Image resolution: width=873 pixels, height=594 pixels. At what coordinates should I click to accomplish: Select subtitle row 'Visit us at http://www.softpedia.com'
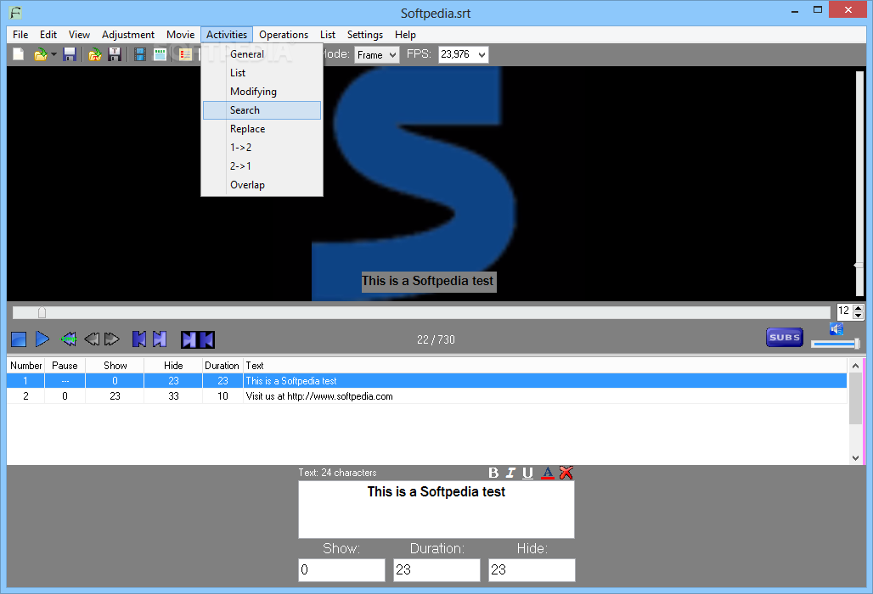(x=427, y=396)
